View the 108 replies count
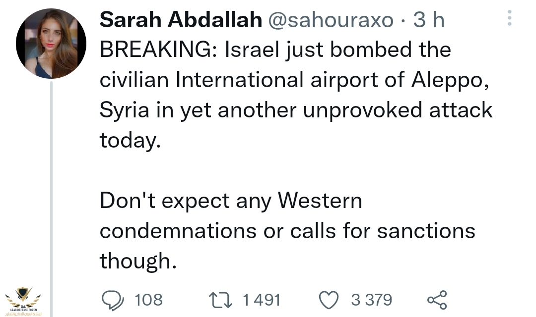 pos(148,300)
